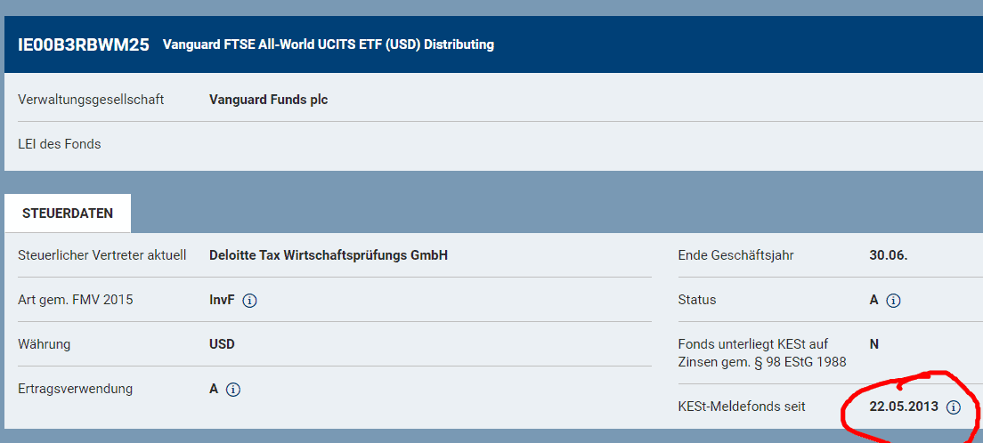Click info icon beside 22.05.2013 date

click(x=953, y=407)
